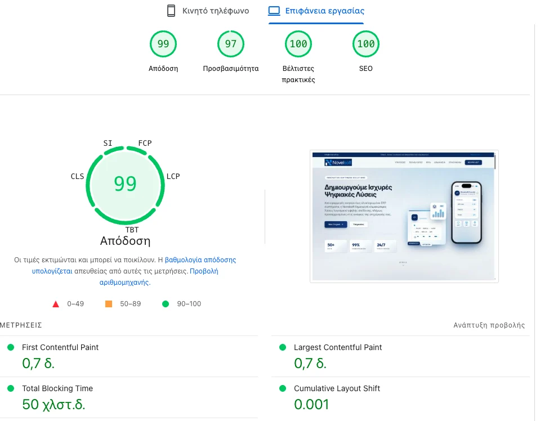Screen dimensions: 540x421
Task: Click the Total Blocking Time metric label
Action: [x=57, y=388]
